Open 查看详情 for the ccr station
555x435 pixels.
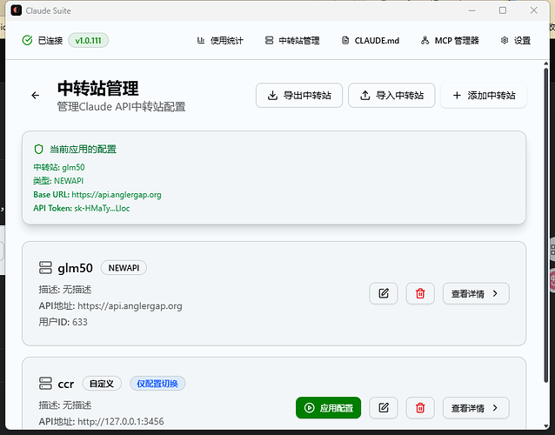476,408
